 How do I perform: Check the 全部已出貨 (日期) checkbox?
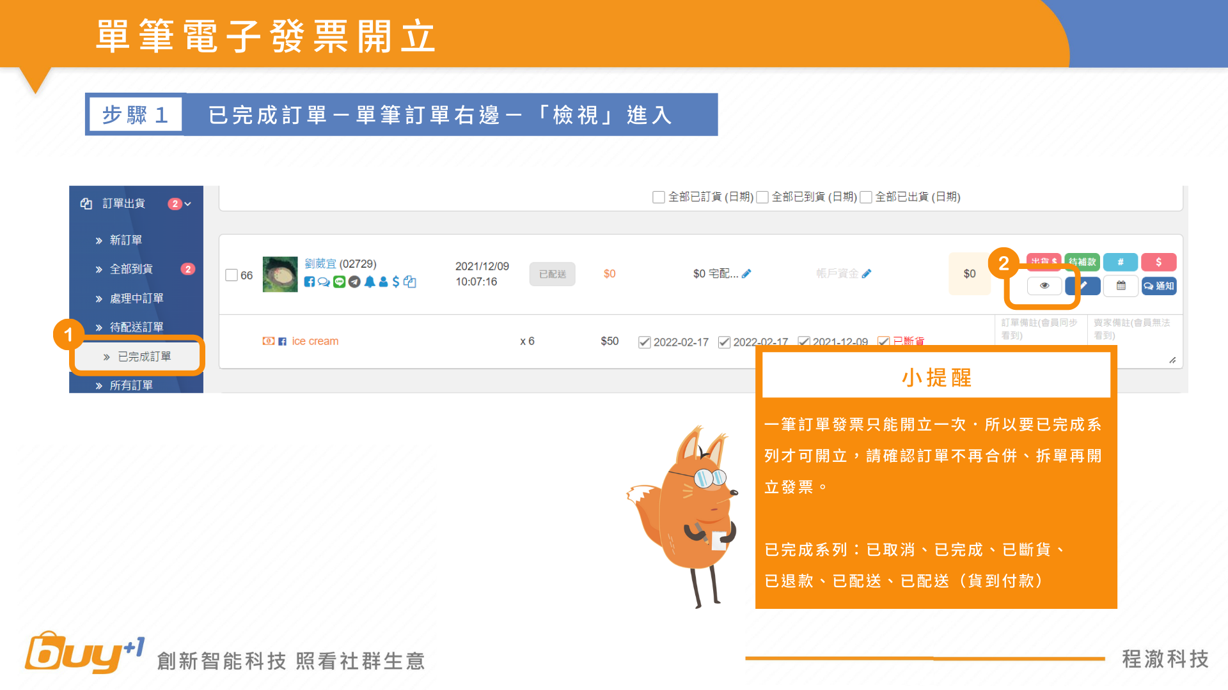866,197
